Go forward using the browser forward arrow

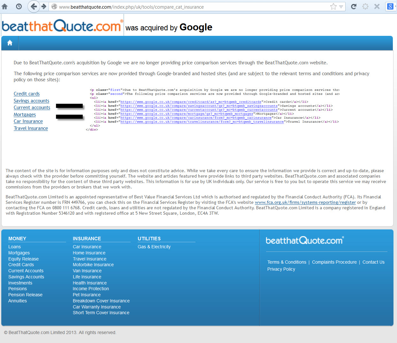point(44,6)
